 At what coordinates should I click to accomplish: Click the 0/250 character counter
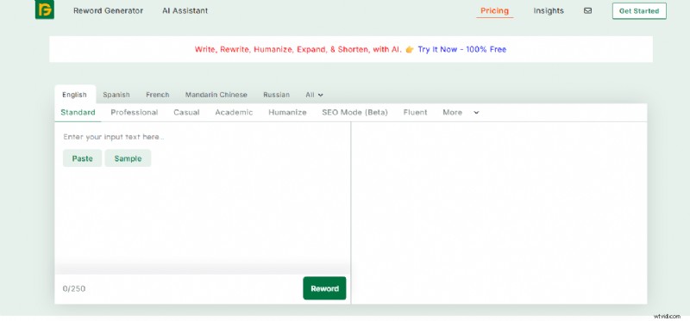click(74, 288)
